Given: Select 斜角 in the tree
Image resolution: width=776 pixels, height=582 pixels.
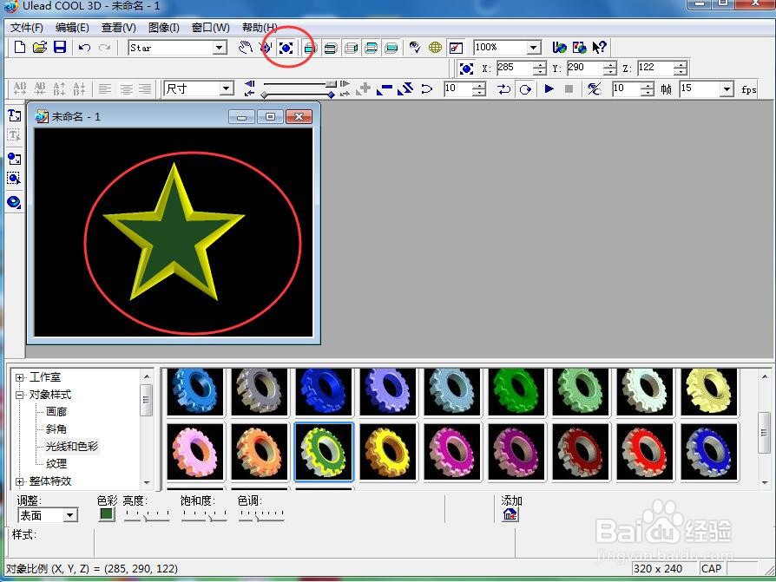Looking at the screenshot, I should [x=56, y=429].
